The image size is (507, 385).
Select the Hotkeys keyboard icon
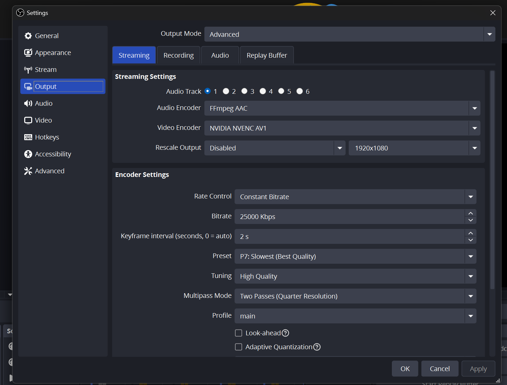[28, 137]
